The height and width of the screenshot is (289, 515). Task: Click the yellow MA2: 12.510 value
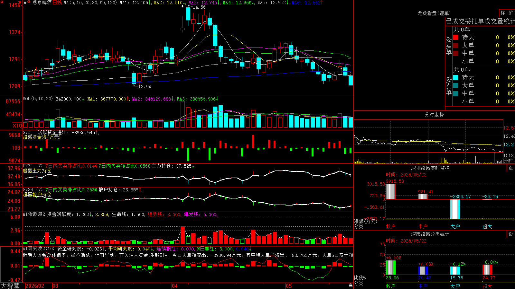168,3
